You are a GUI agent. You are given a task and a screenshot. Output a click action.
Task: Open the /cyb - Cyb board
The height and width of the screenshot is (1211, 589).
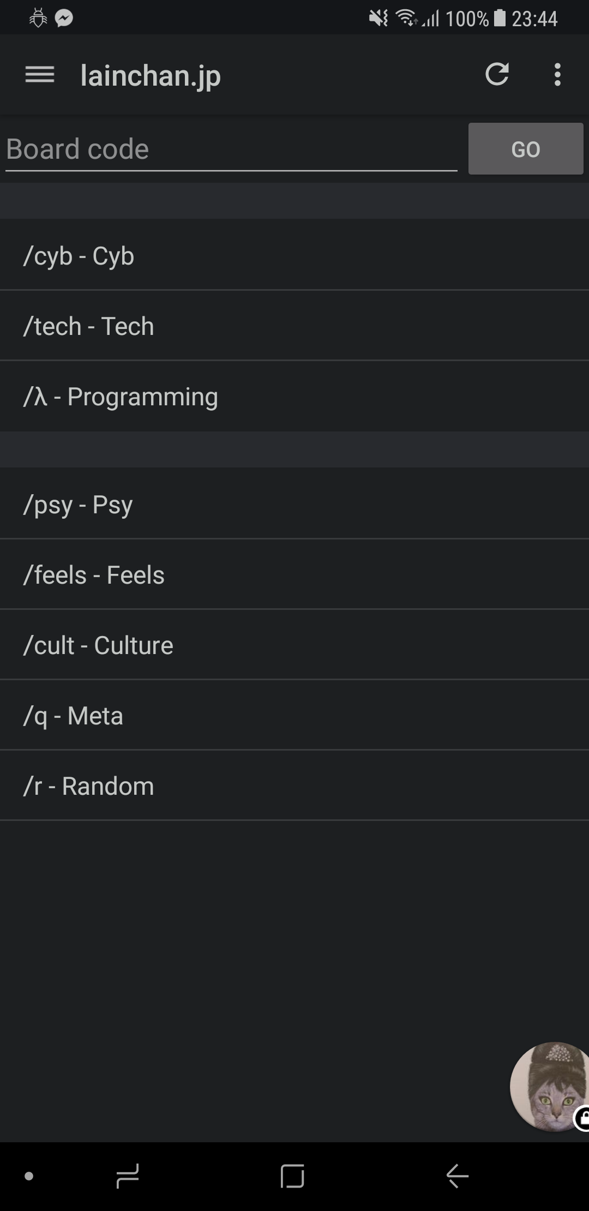click(294, 255)
